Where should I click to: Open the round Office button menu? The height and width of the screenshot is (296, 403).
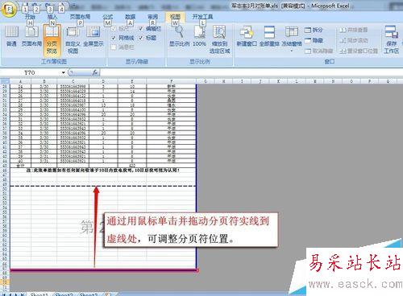[x=9, y=10]
